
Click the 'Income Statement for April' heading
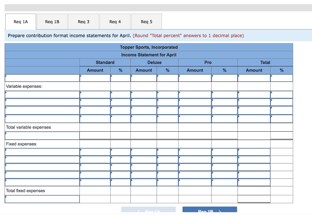149,55
